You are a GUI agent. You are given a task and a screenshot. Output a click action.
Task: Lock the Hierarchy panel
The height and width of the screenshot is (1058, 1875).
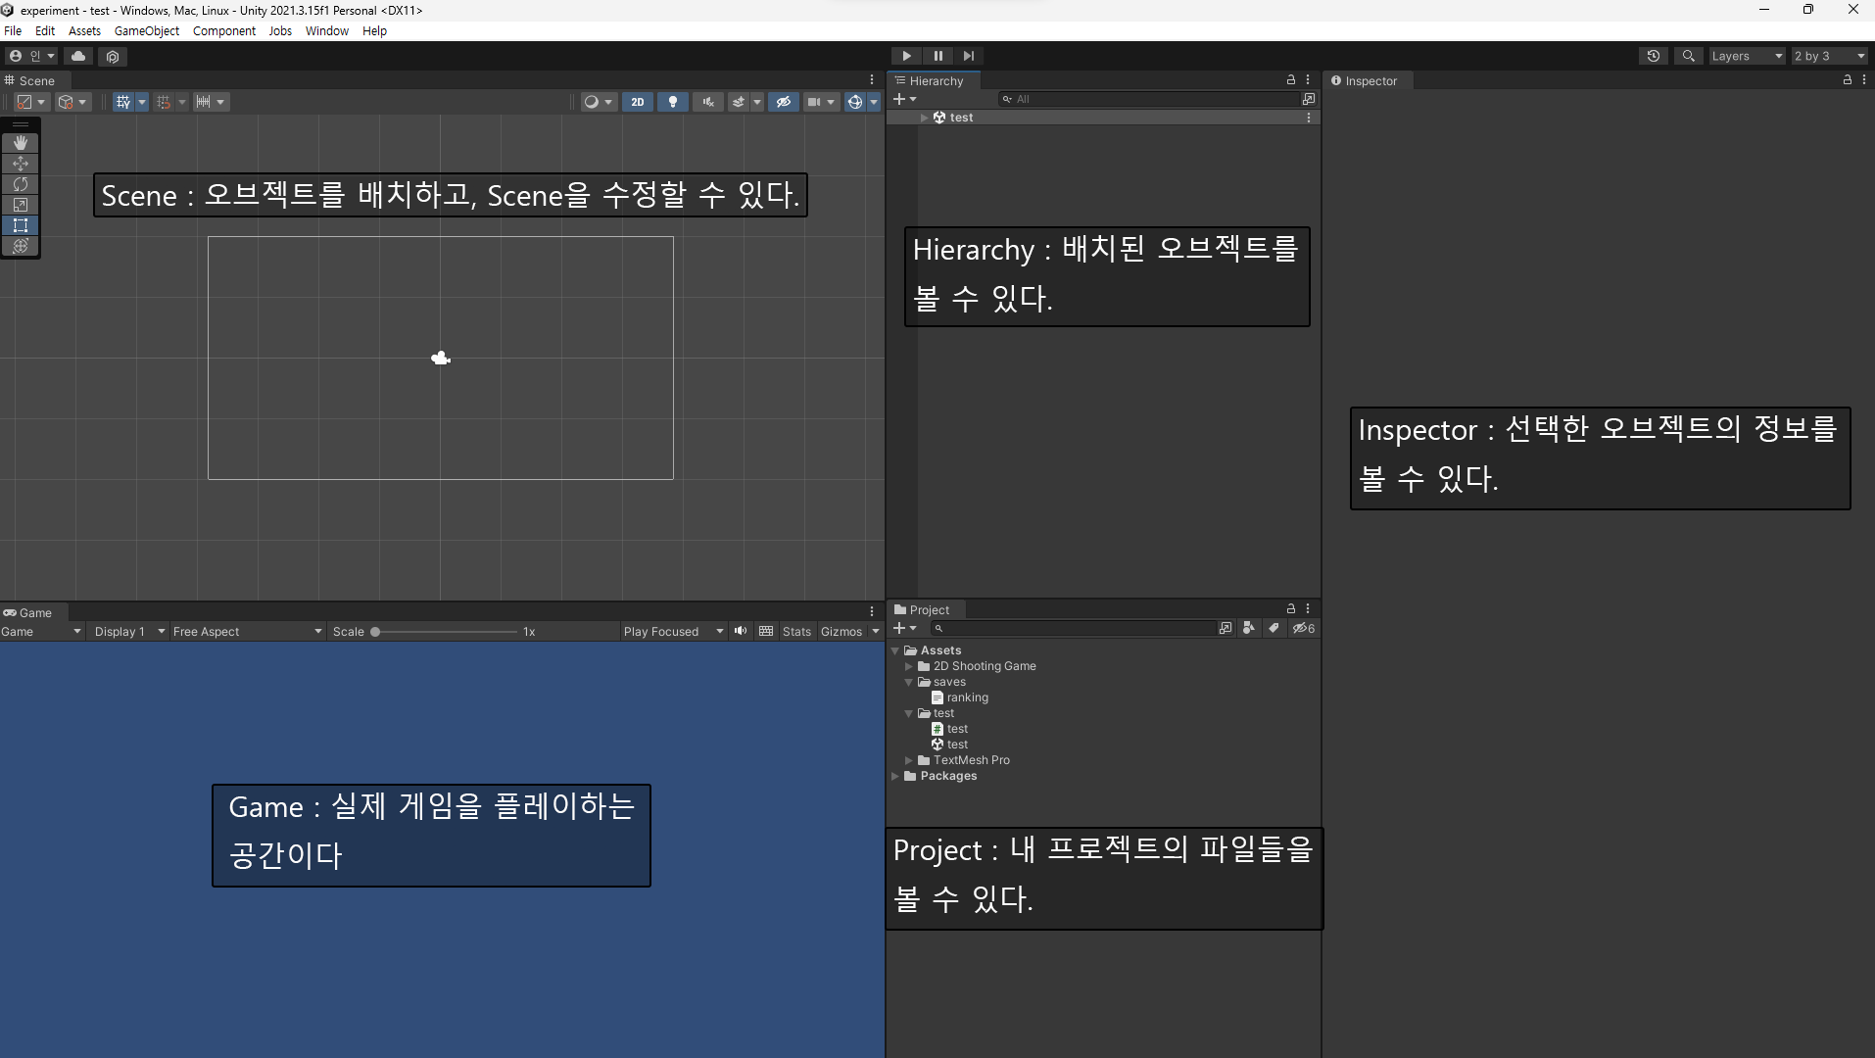(1291, 79)
